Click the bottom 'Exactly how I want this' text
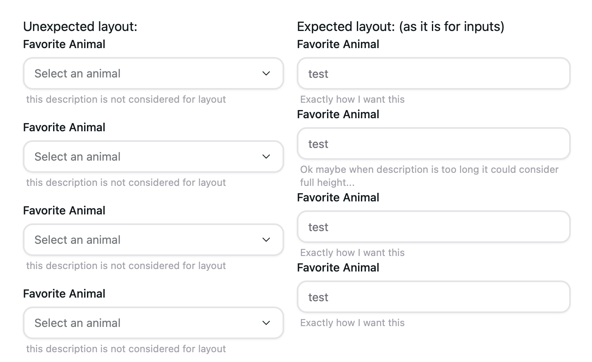592x362 pixels. click(x=352, y=322)
